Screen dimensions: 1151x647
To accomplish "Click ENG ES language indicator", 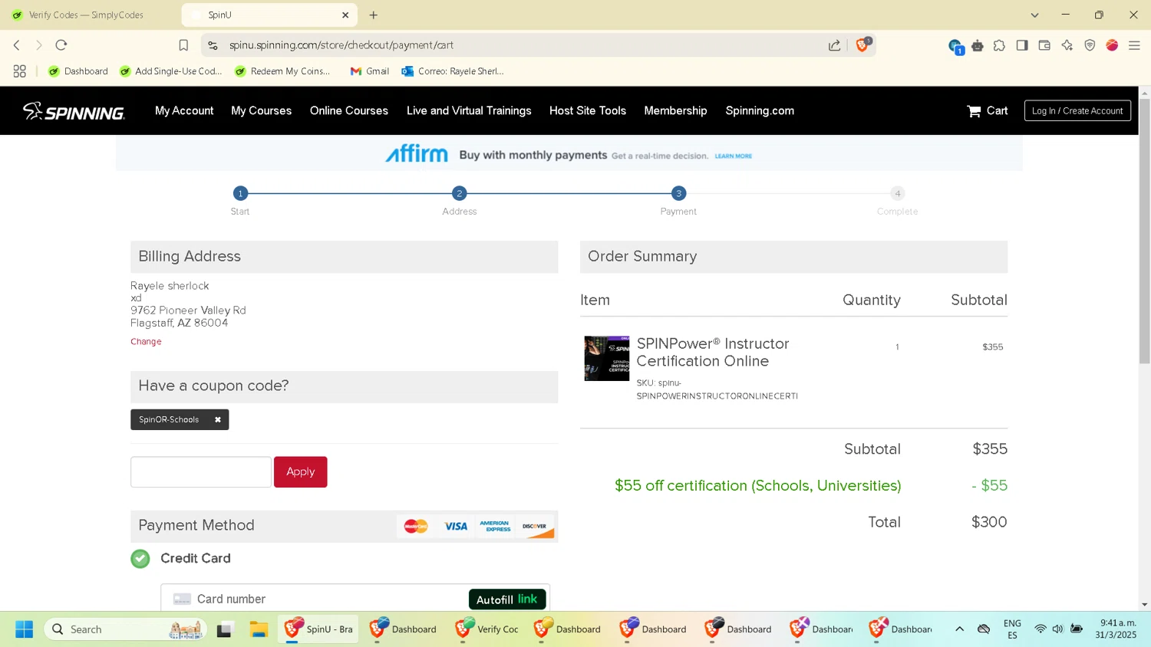I will tap(1012, 629).
